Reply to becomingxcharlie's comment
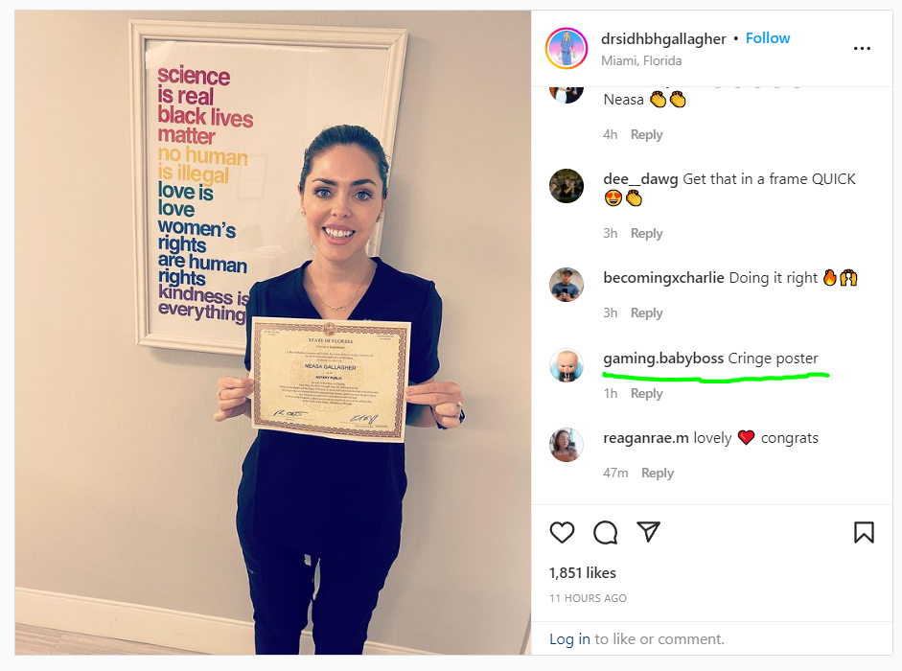Screen dimensions: 902x671 coord(647,312)
